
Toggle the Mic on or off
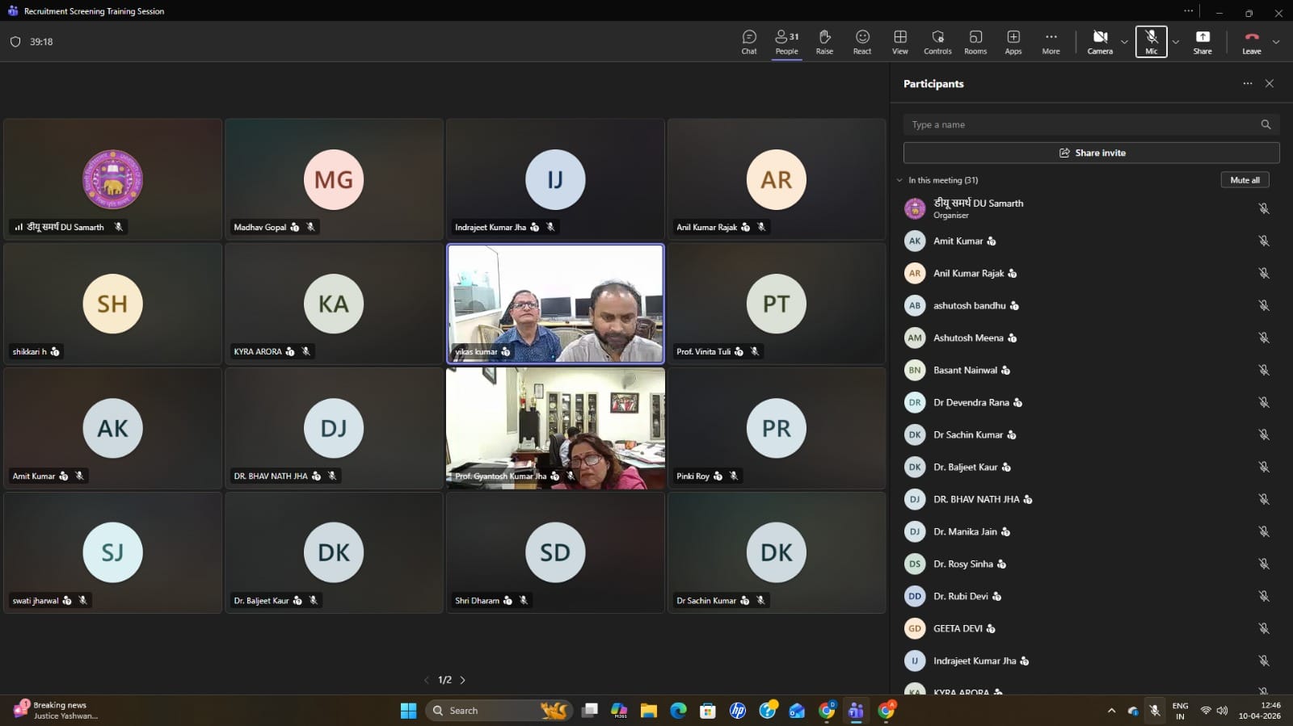pyautogui.click(x=1151, y=42)
